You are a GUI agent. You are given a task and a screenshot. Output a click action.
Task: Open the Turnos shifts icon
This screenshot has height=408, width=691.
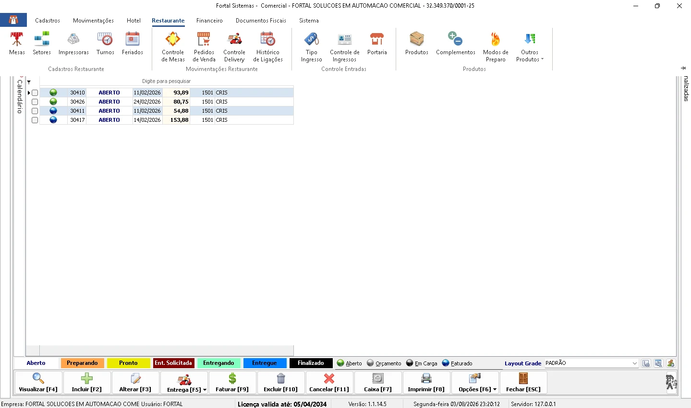[105, 44]
